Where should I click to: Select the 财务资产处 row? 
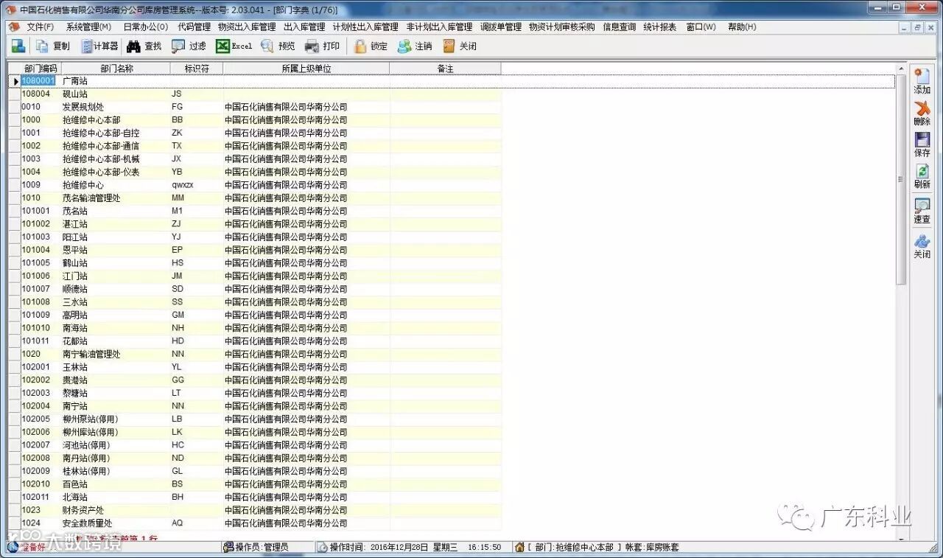(x=260, y=510)
